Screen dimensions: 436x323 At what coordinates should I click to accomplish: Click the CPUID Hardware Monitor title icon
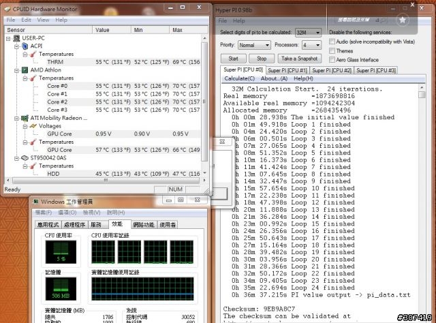[7, 9]
